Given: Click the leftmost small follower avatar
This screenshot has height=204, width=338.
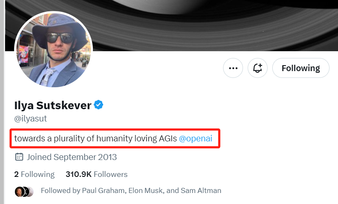Looking at the screenshot, I should (19, 191).
